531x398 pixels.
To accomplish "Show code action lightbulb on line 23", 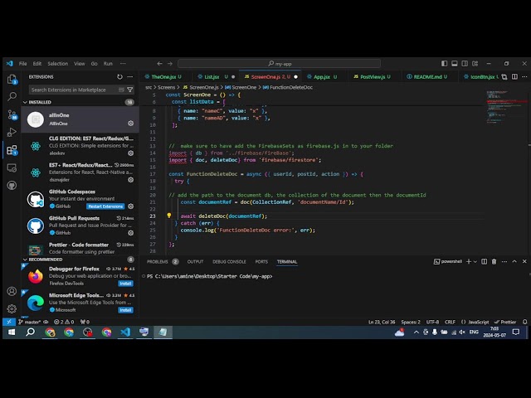I will point(169,216).
